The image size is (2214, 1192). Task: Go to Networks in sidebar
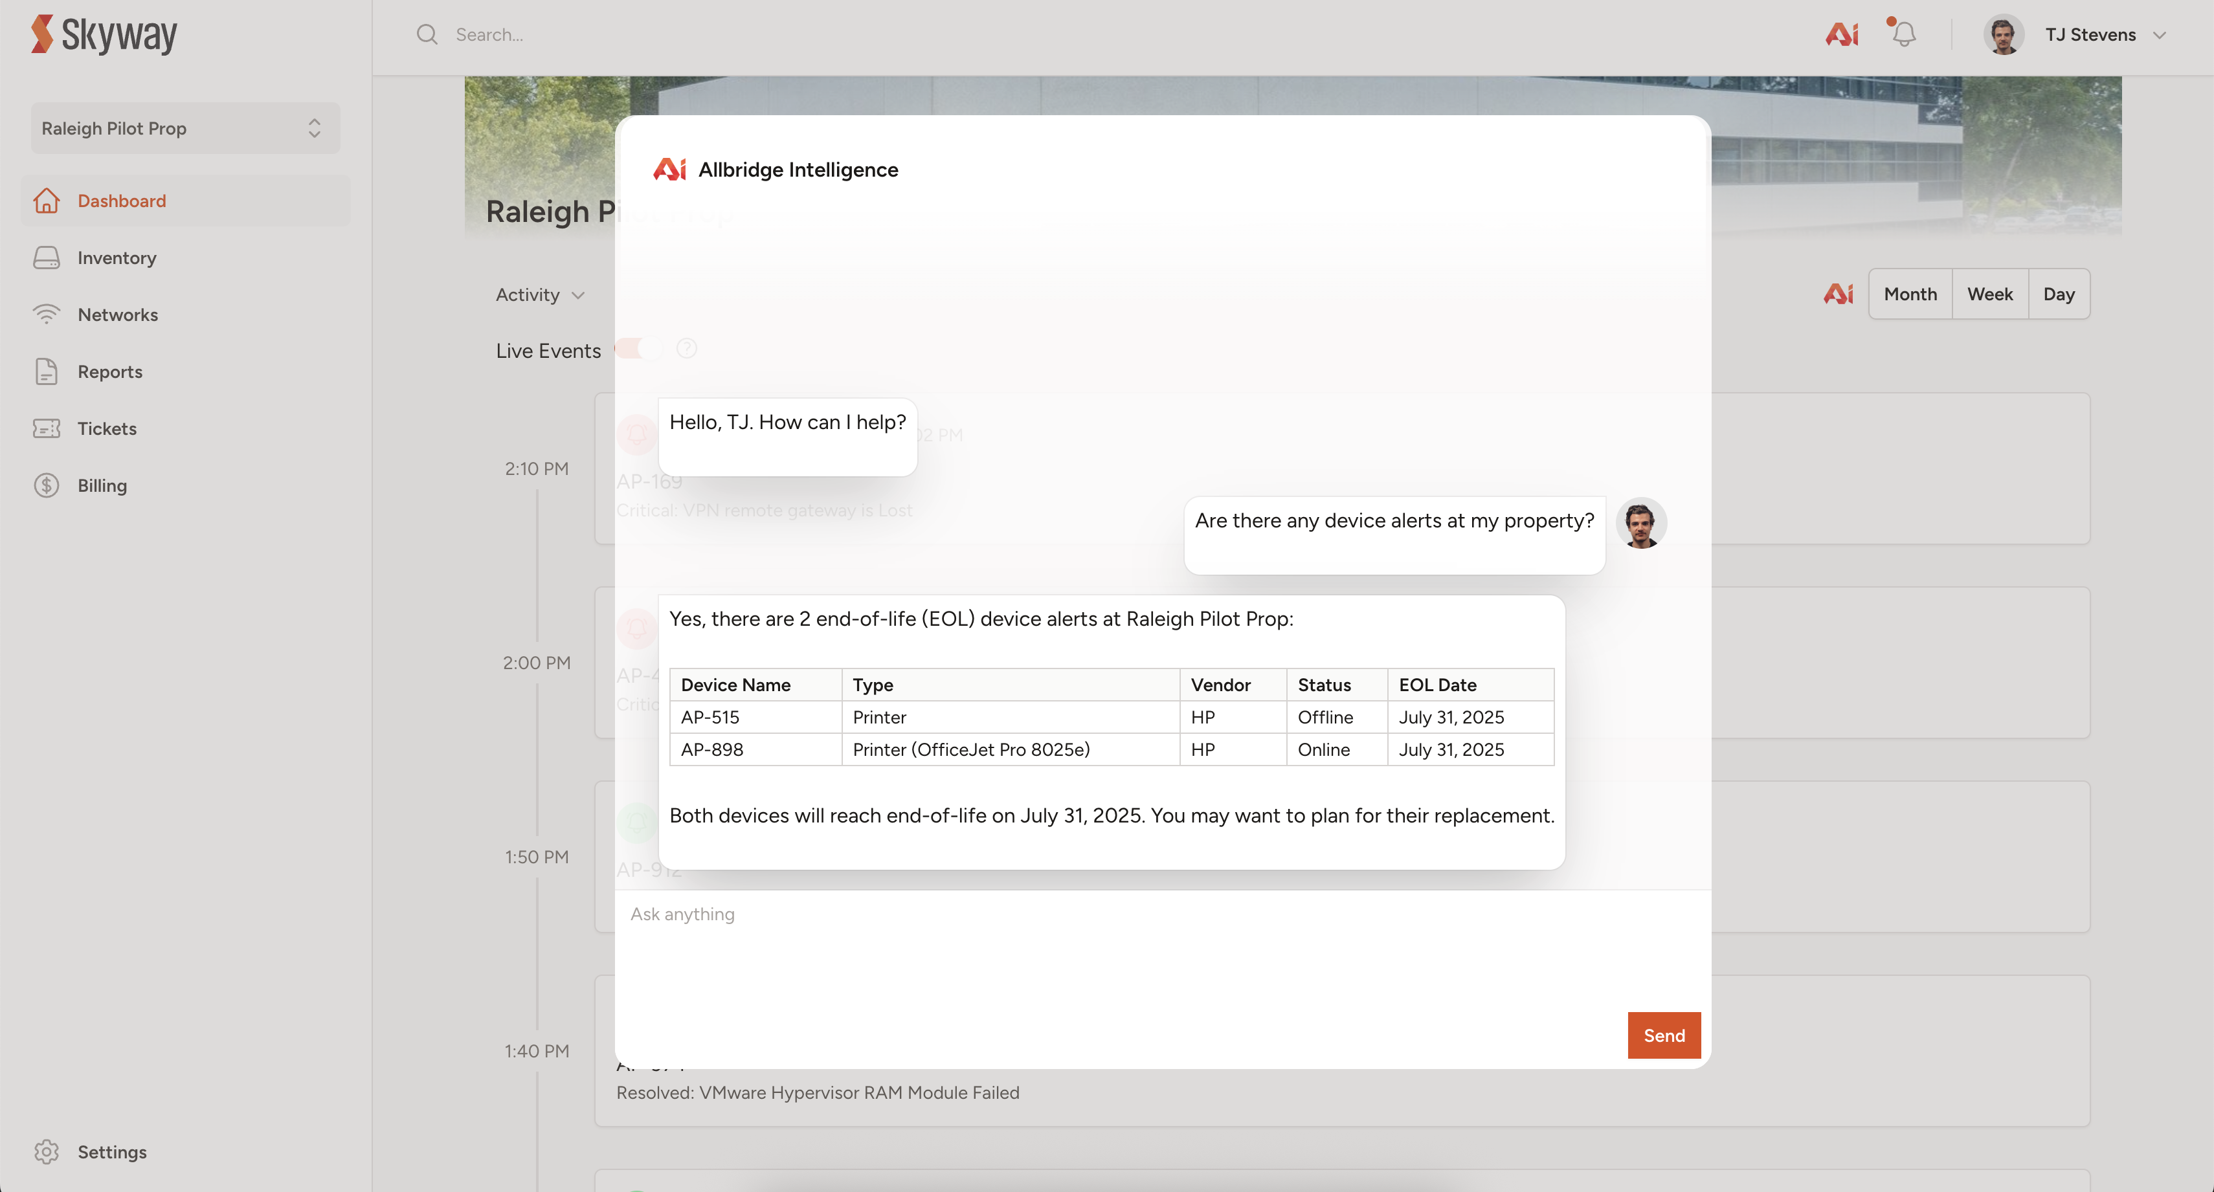click(x=118, y=315)
